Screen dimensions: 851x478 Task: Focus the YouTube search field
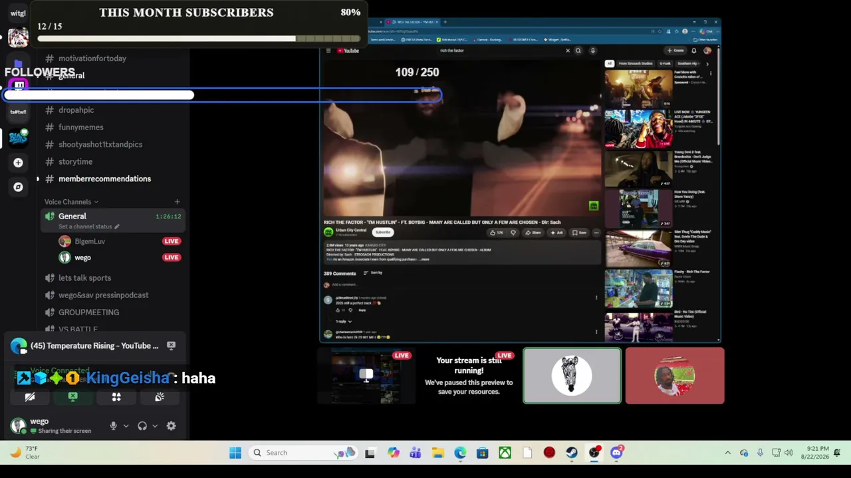click(501, 50)
